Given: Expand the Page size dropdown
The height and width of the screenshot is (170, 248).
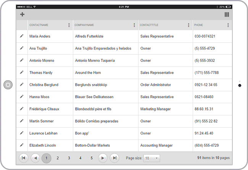Looking at the screenshot, I should coord(152,158).
